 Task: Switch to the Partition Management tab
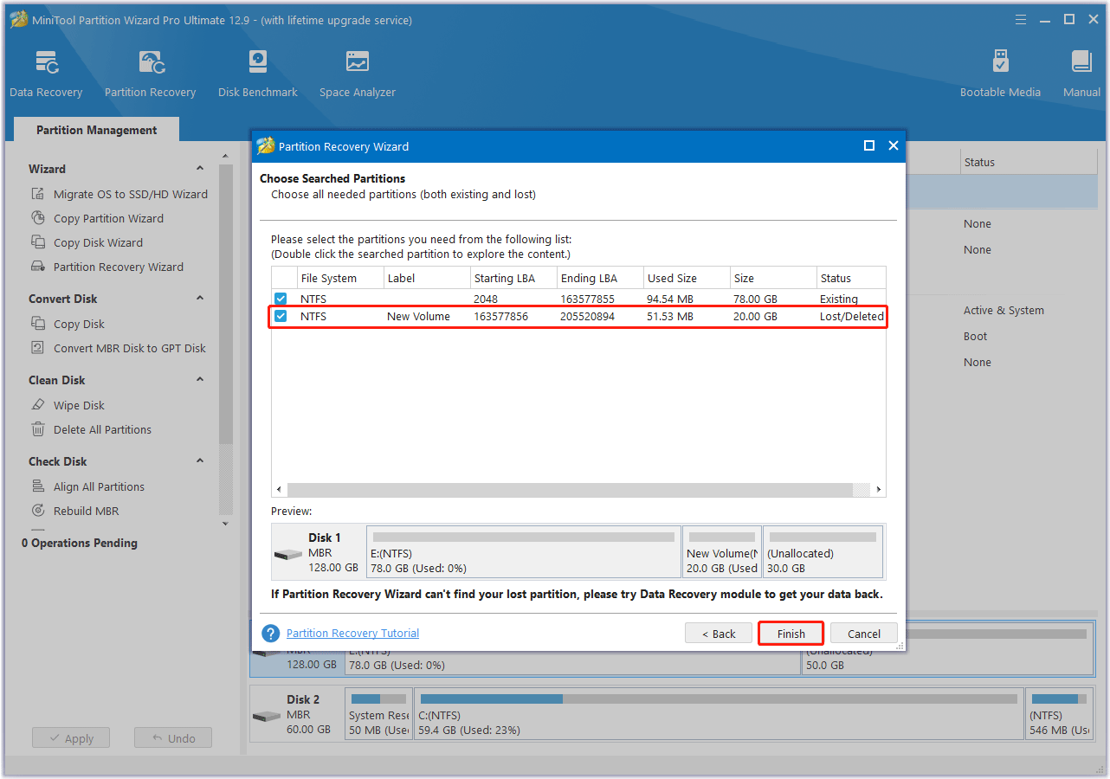click(95, 129)
